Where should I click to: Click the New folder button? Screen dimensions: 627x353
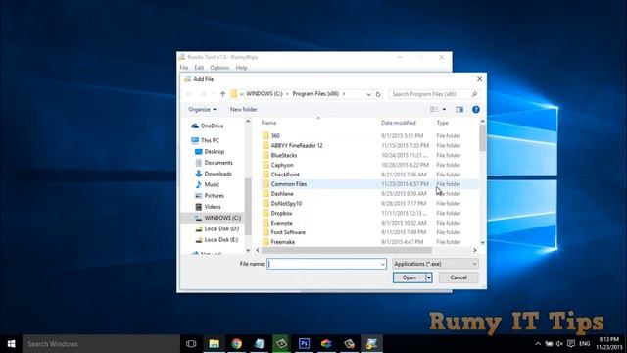pos(244,109)
